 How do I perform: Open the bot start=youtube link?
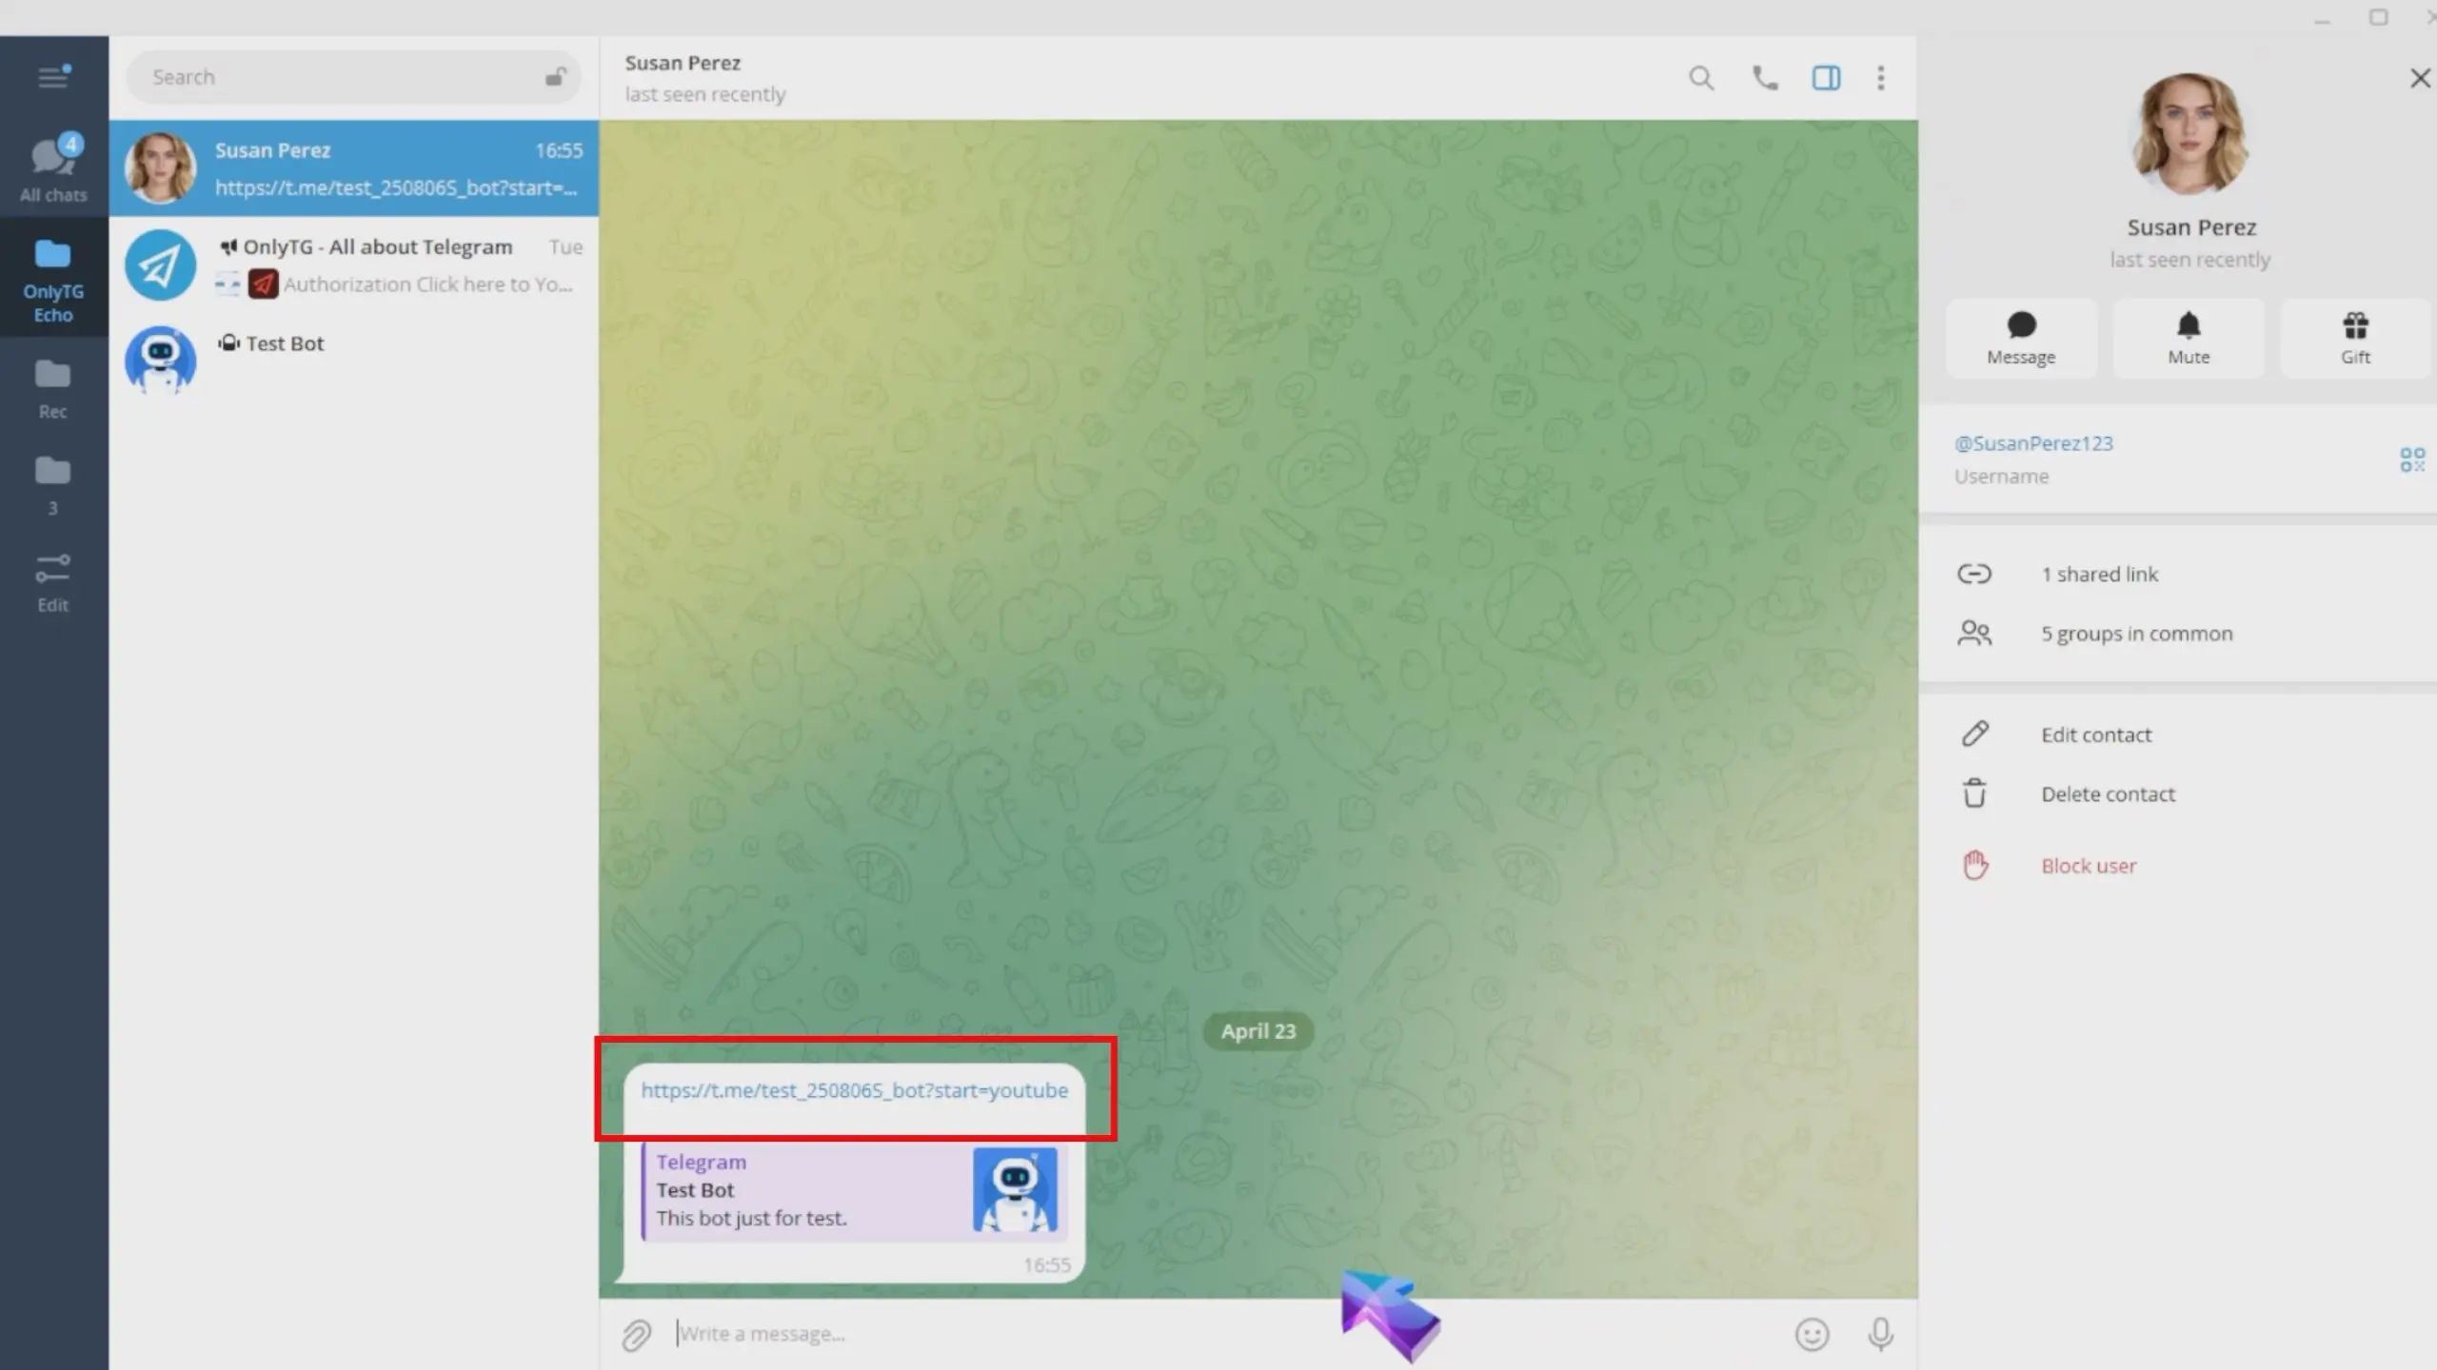click(854, 1090)
